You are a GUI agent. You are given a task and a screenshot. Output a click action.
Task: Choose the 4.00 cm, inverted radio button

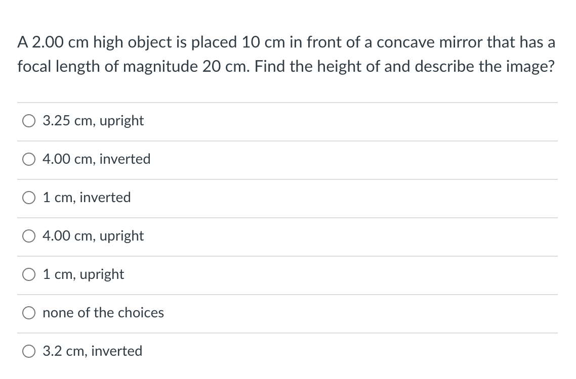(x=28, y=160)
